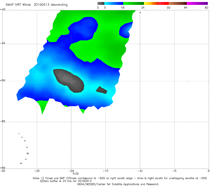Click the red segment of the color bar
211x186 pixels.
(164, 3)
